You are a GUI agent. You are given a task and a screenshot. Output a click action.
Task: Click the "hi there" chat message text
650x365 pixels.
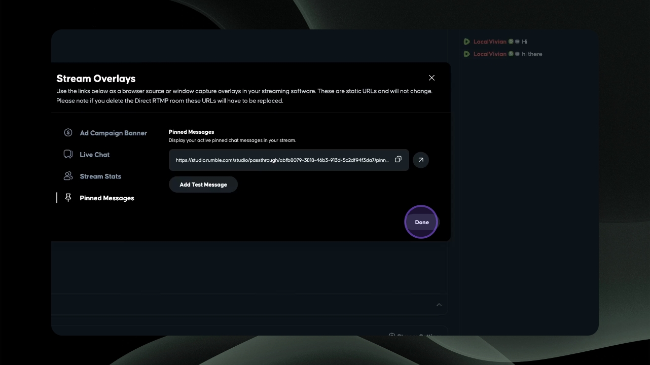[x=532, y=54]
